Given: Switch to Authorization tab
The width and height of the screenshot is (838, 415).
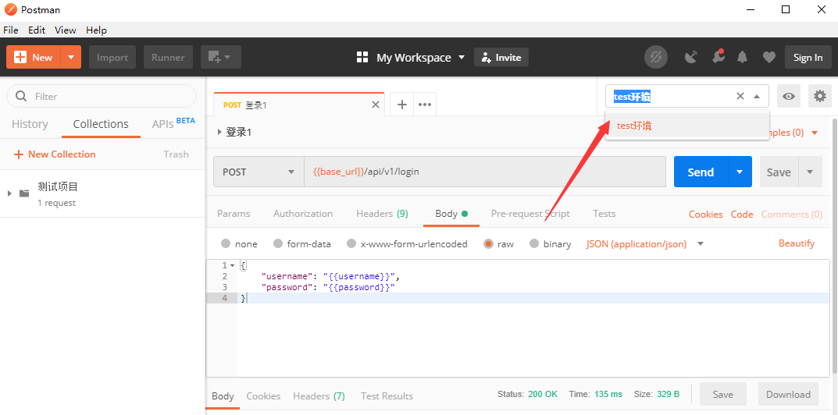Looking at the screenshot, I should pos(303,214).
